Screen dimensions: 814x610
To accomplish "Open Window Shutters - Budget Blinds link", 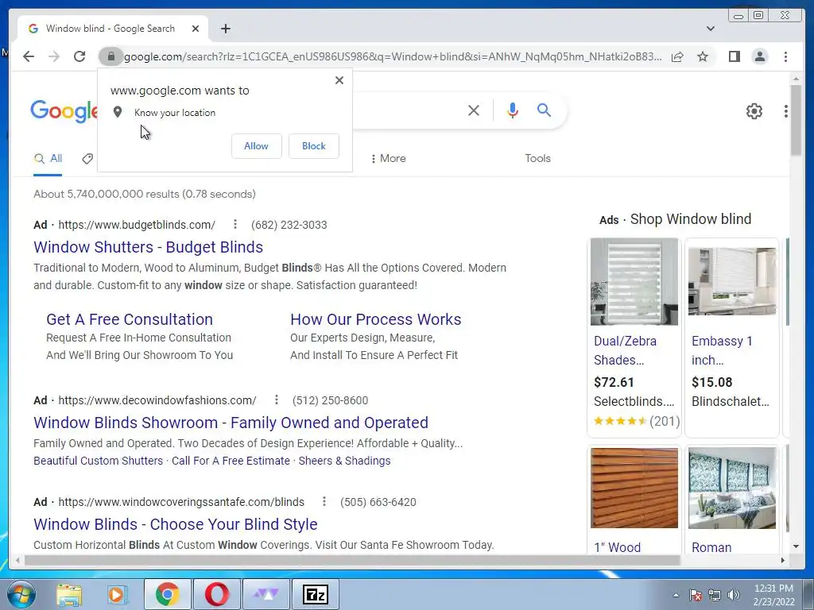I will [x=148, y=247].
